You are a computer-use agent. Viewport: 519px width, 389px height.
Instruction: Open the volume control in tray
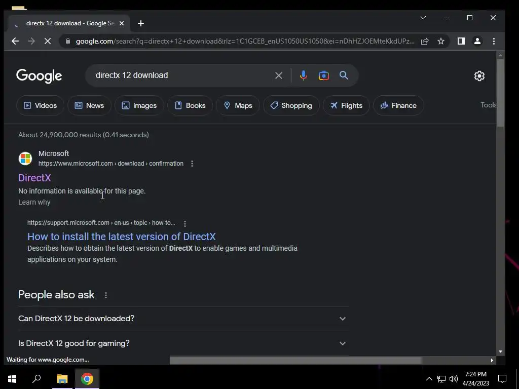tap(454, 379)
